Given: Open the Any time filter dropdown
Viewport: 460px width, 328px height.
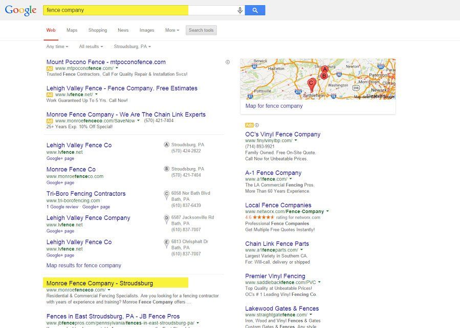Looking at the screenshot, I should [x=57, y=46].
